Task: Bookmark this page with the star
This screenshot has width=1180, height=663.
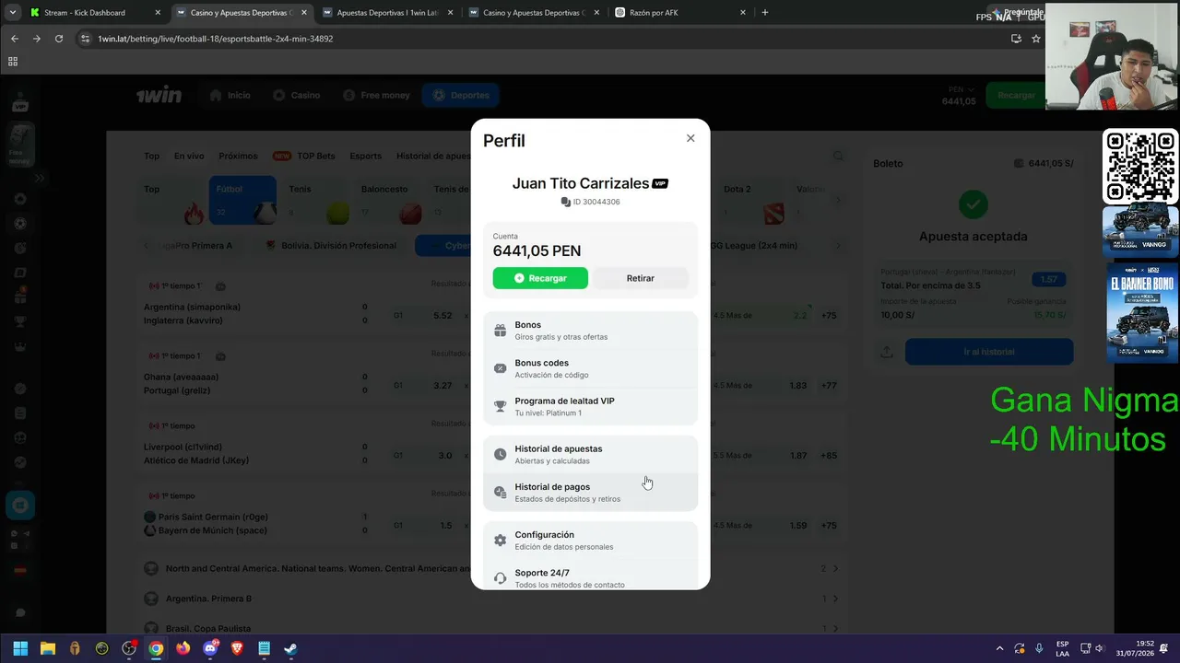Action: [x=1036, y=39]
